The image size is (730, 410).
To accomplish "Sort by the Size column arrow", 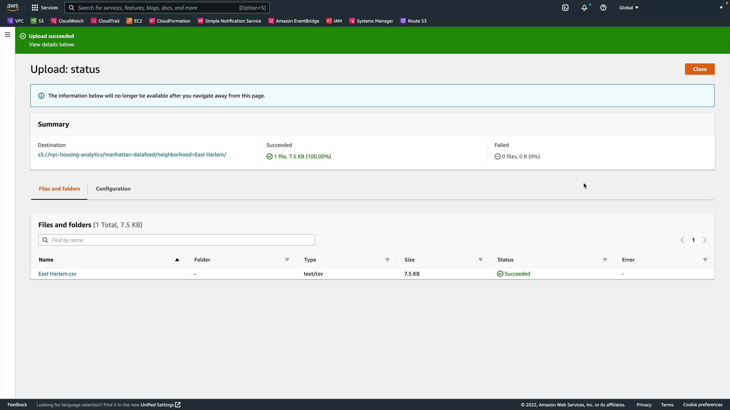I will click(x=480, y=260).
